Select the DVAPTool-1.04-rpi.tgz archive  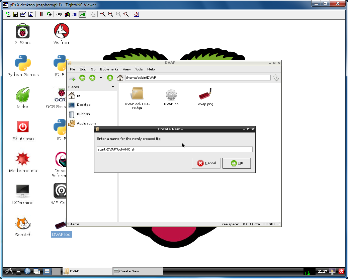tap(137, 98)
